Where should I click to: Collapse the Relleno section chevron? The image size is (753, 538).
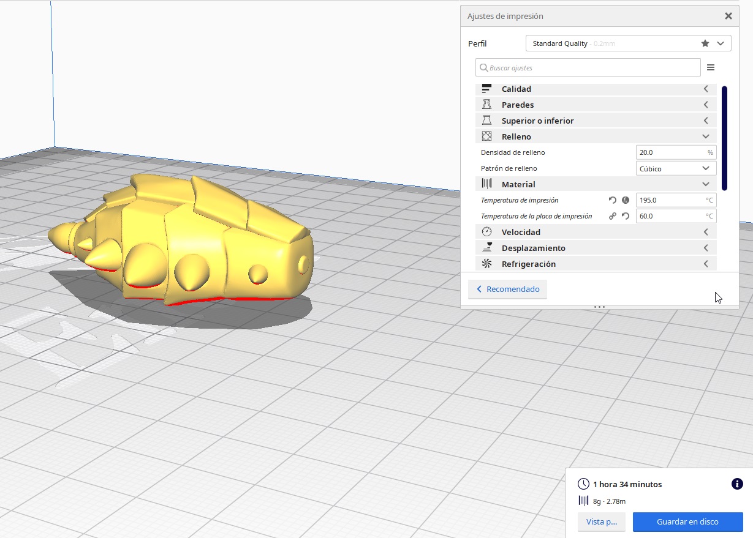point(706,136)
